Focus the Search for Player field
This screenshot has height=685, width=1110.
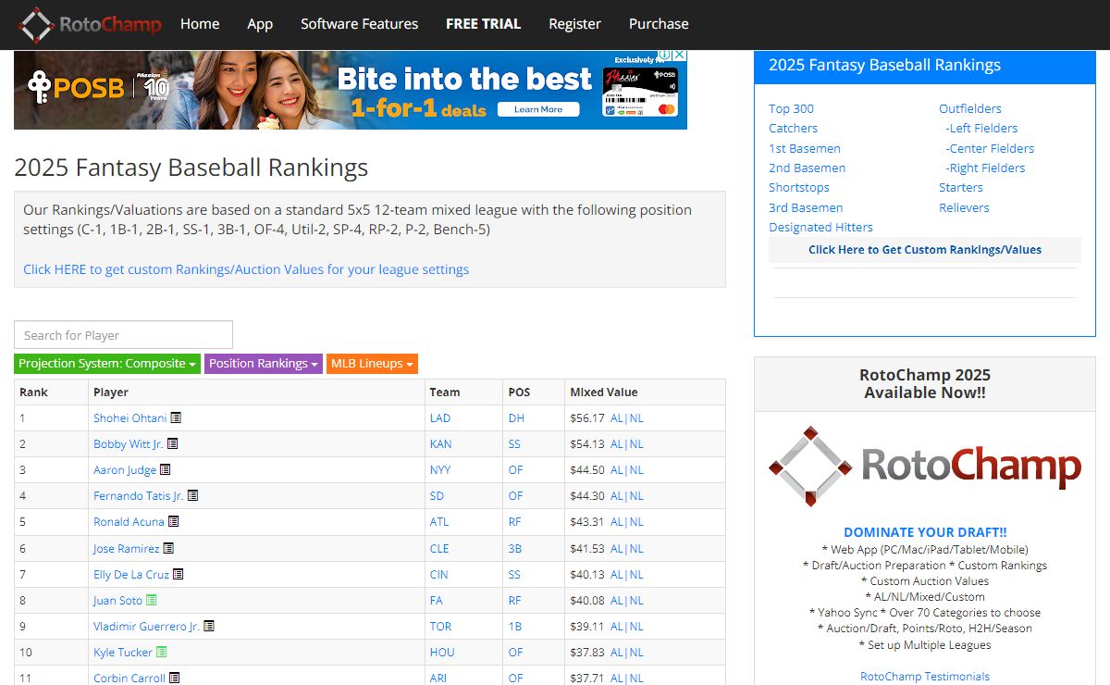click(x=123, y=335)
